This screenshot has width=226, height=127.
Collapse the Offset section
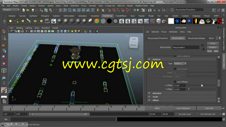point(149,100)
